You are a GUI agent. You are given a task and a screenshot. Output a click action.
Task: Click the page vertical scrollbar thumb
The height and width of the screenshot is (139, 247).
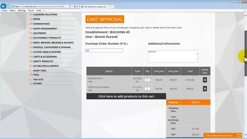245,53
